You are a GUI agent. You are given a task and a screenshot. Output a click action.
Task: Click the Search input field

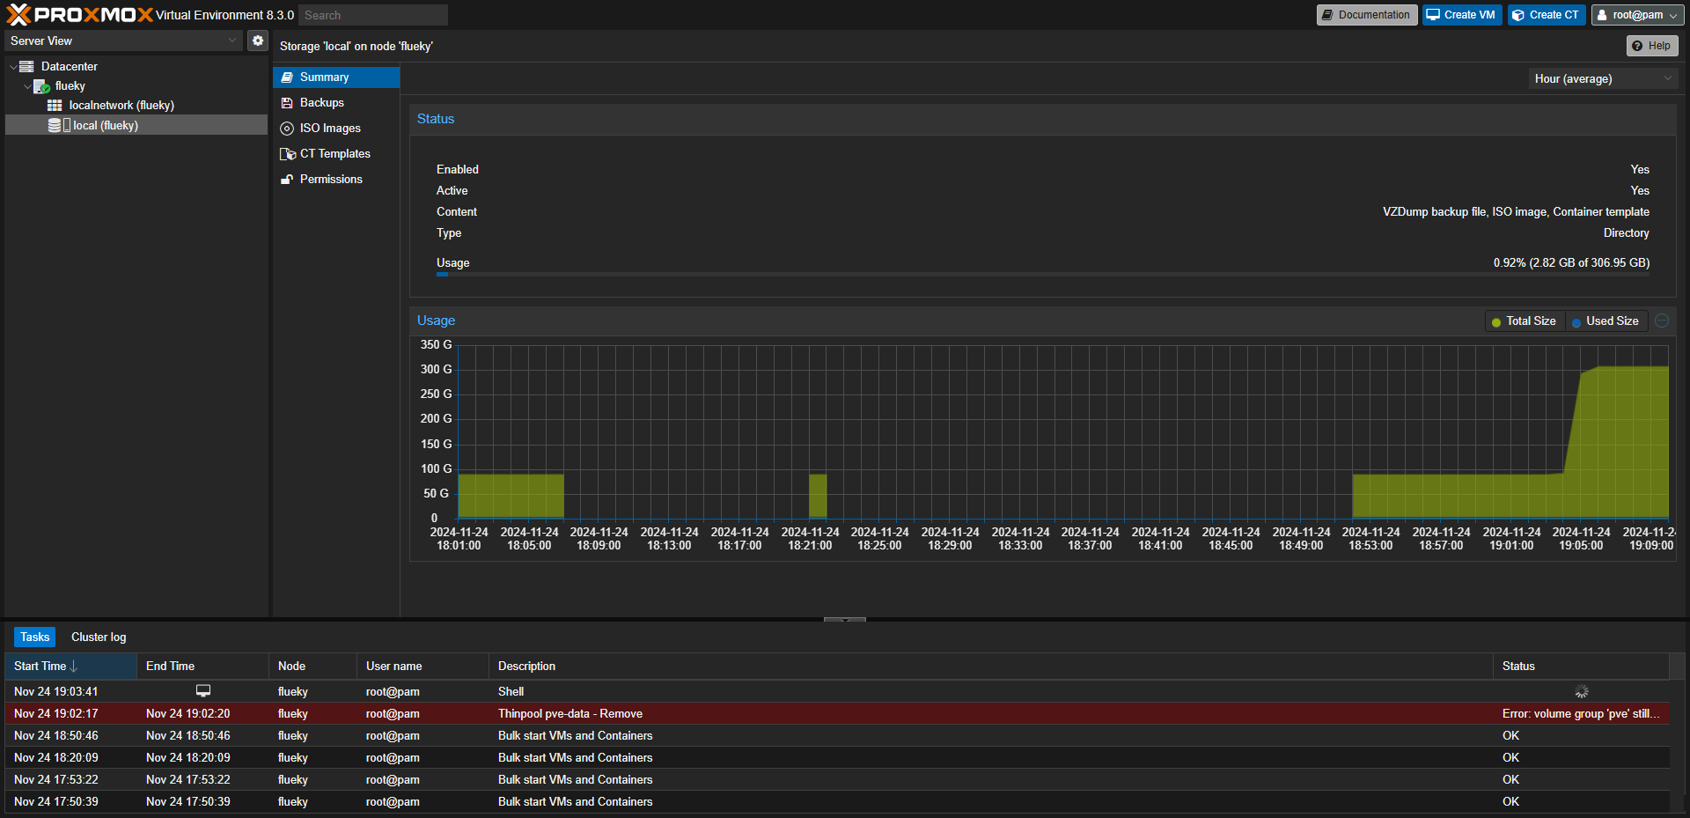[372, 15]
